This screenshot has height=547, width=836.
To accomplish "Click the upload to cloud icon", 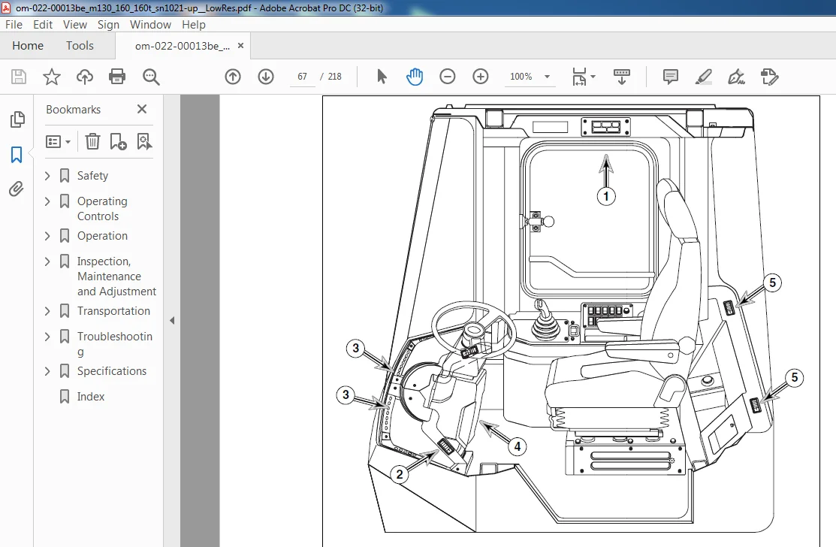I will pyautogui.click(x=85, y=77).
